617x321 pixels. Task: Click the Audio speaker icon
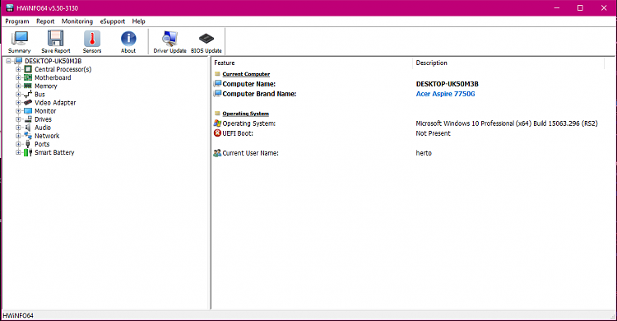28,128
